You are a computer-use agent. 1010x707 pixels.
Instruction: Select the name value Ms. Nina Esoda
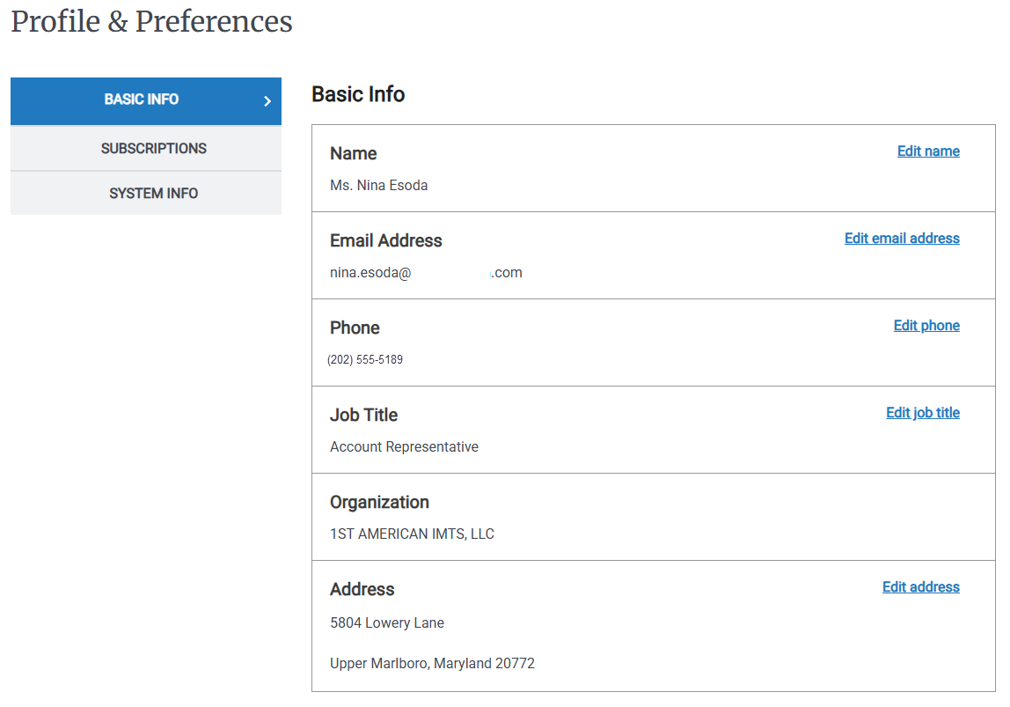click(x=378, y=185)
